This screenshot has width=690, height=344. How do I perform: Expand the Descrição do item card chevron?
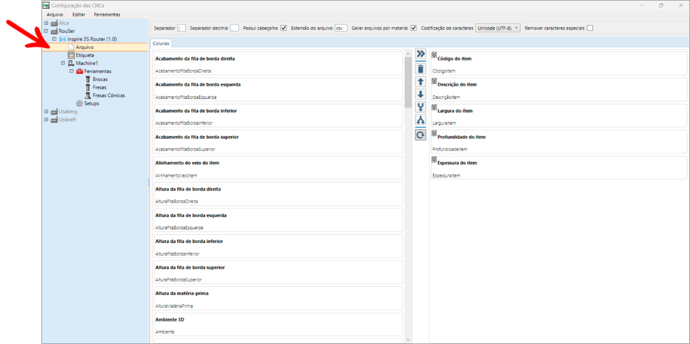point(434,81)
